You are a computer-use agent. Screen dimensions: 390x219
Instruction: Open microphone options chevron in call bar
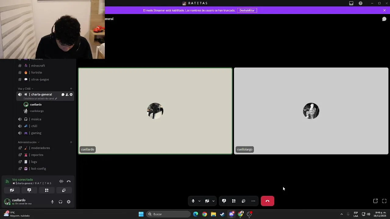click(x=200, y=201)
